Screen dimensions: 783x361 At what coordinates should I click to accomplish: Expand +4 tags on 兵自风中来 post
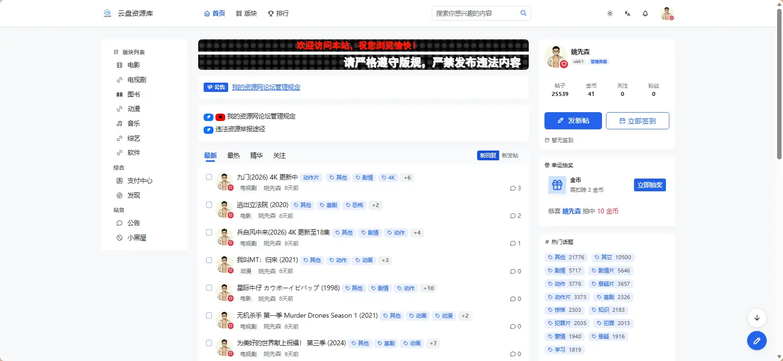(417, 233)
